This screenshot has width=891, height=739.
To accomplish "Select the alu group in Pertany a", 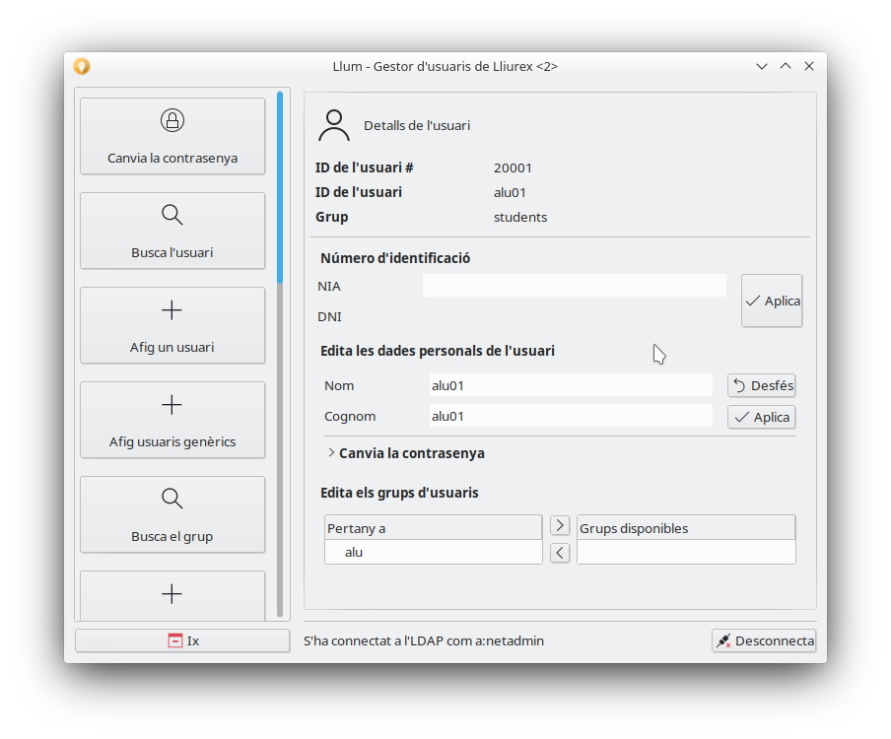I will [x=355, y=553].
